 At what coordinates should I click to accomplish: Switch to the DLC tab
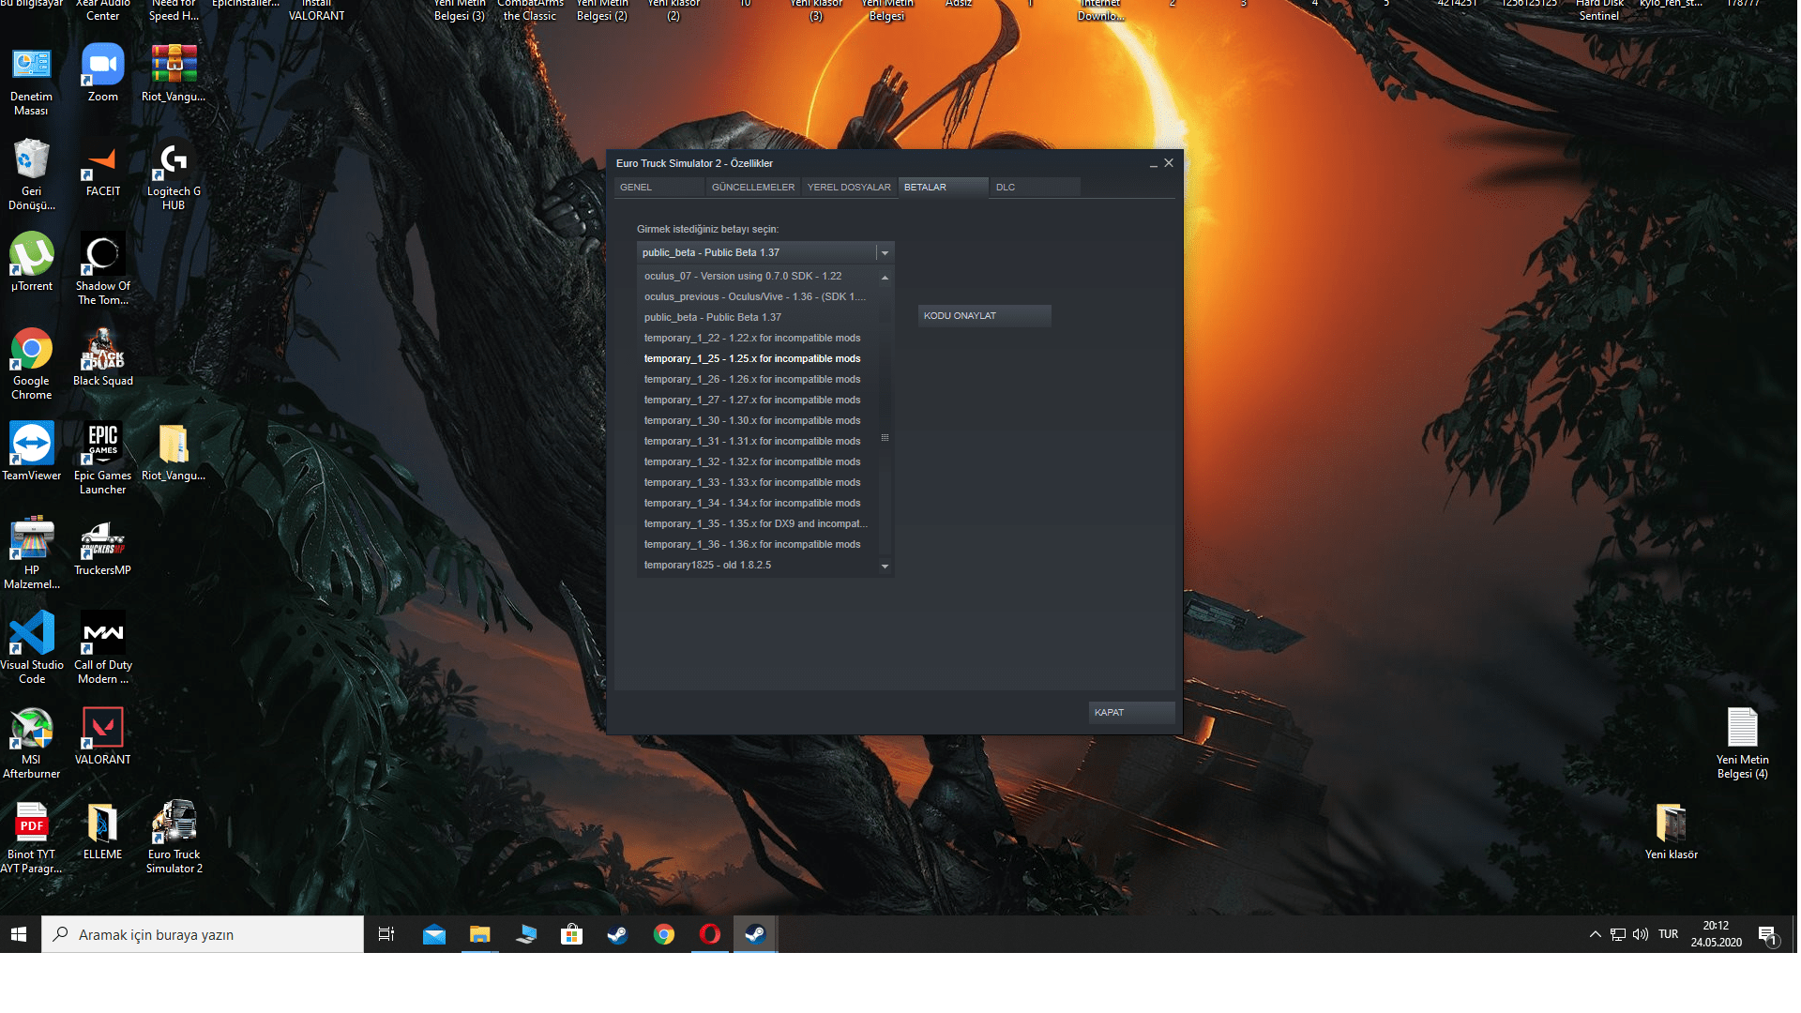pyautogui.click(x=1006, y=188)
